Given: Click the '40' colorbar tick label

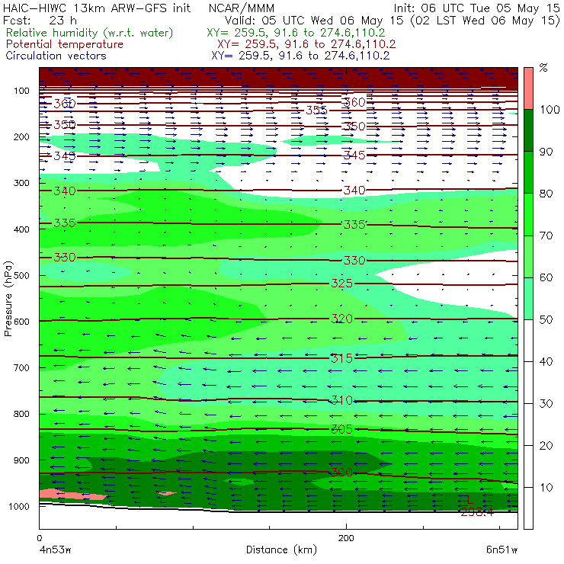Looking at the screenshot, I should tap(546, 361).
